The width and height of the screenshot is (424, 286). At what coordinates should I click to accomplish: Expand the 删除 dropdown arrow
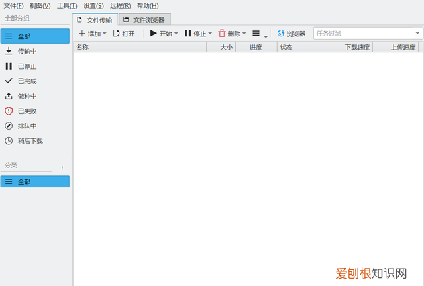coord(244,34)
